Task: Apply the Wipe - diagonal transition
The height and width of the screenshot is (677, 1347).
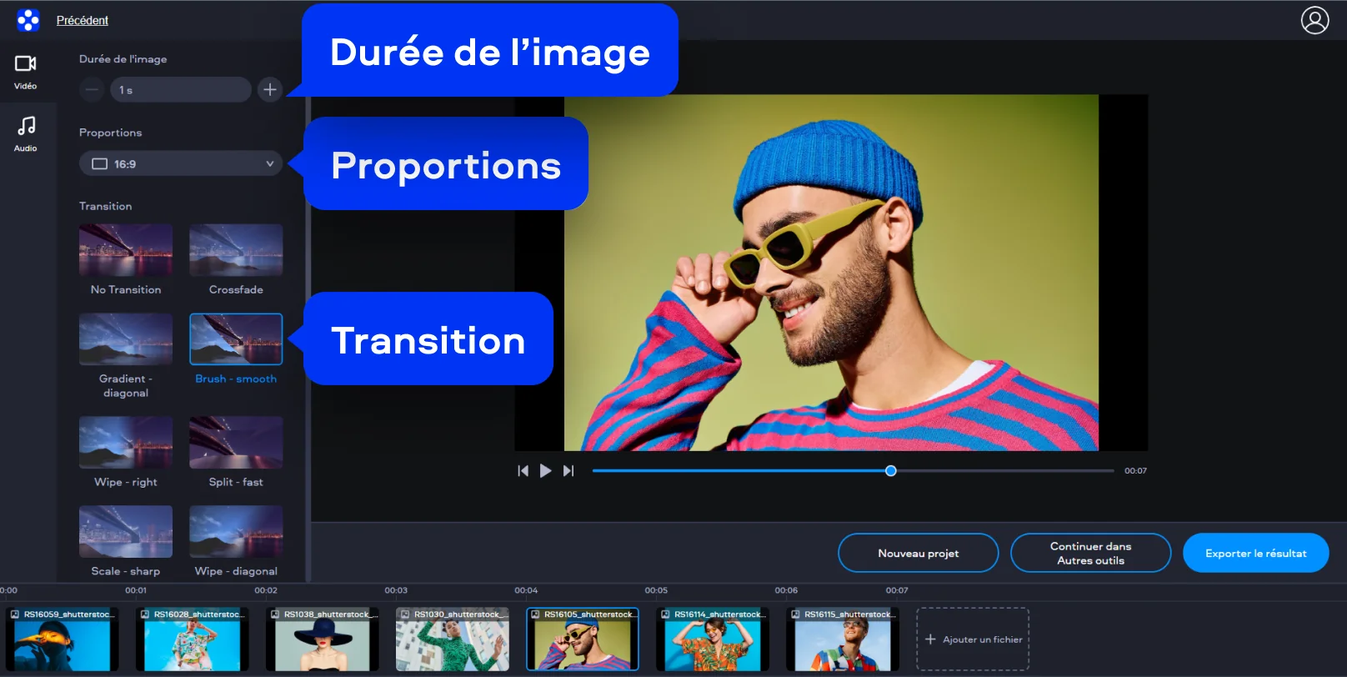Action: click(236, 532)
